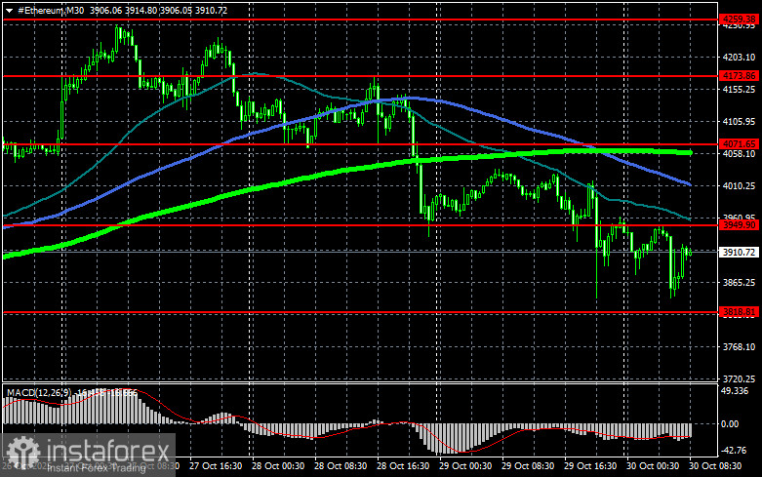Image resolution: width=762 pixels, height=477 pixels.
Task: Select the 29 Oct 08:30 time label
Action: click(528, 466)
